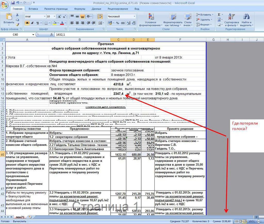Open Стили ячеек gallery
The height and width of the screenshot is (224, 264).
coord(188,20)
